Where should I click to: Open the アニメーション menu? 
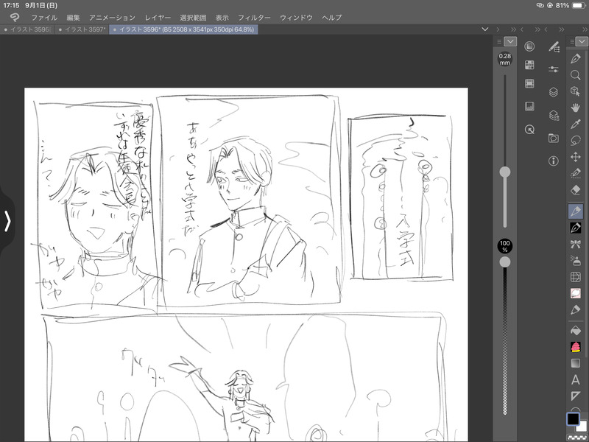click(x=112, y=18)
